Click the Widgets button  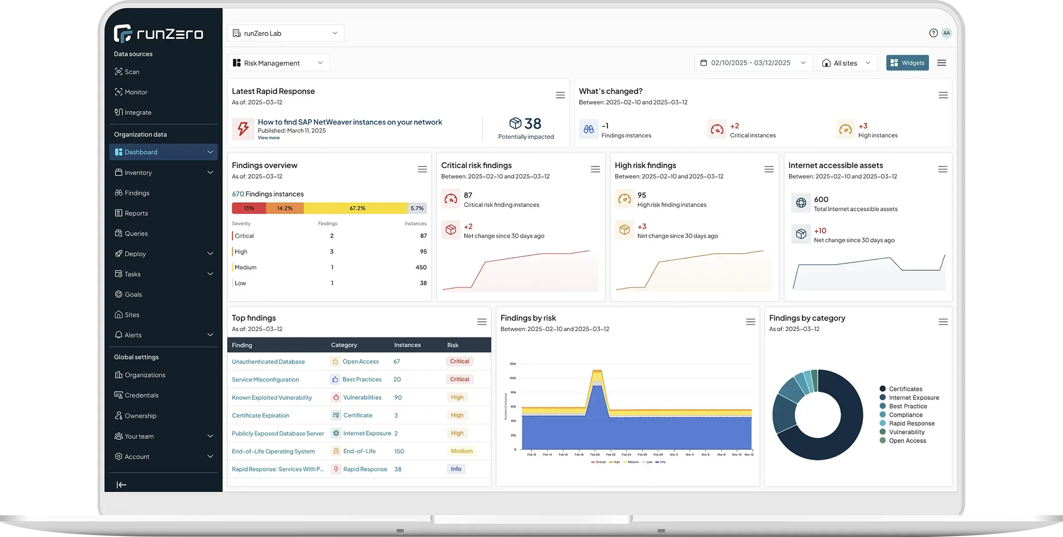[907, 63]
